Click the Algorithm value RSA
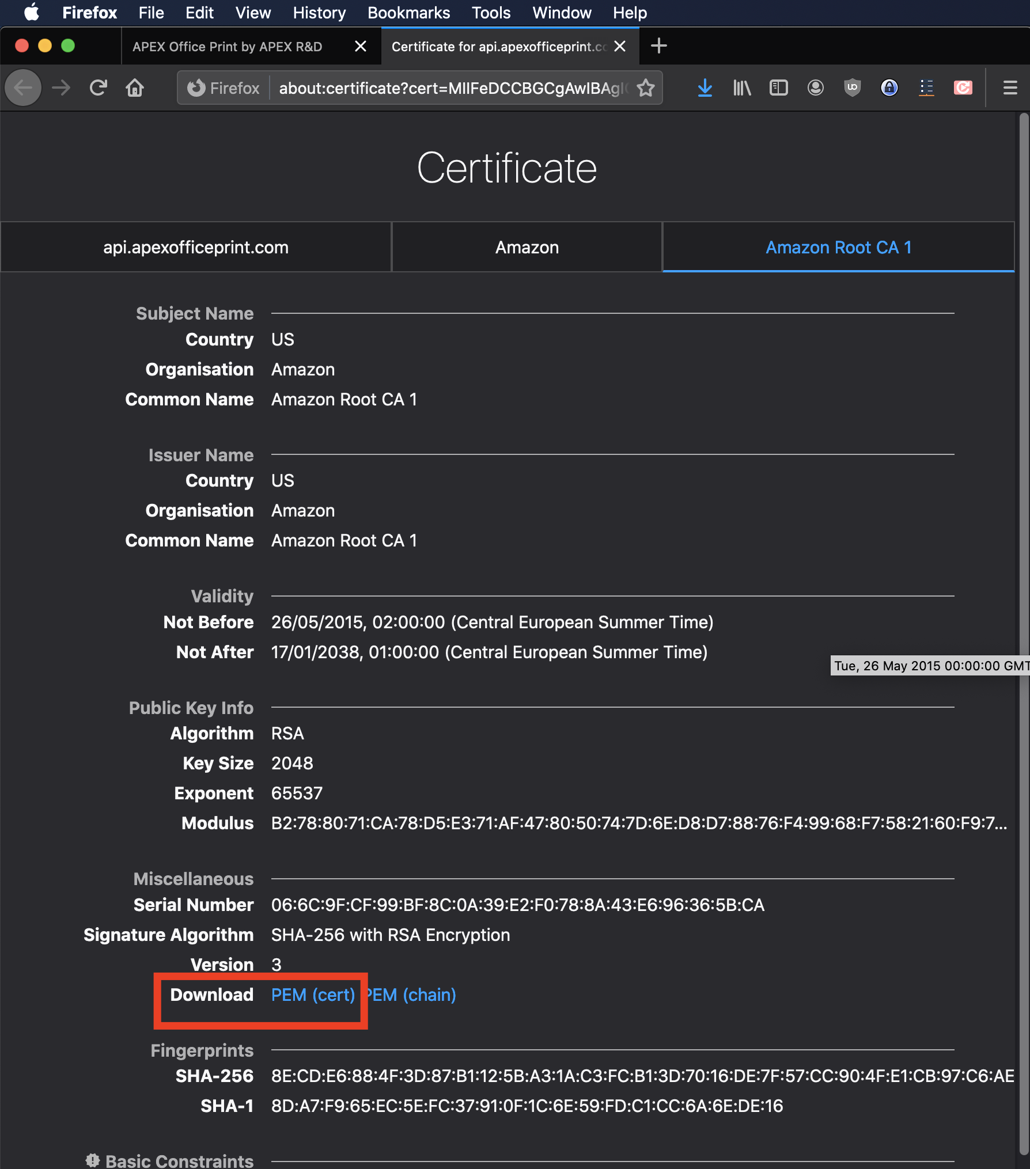1030x1169 pixels. (x=287, y=733)
